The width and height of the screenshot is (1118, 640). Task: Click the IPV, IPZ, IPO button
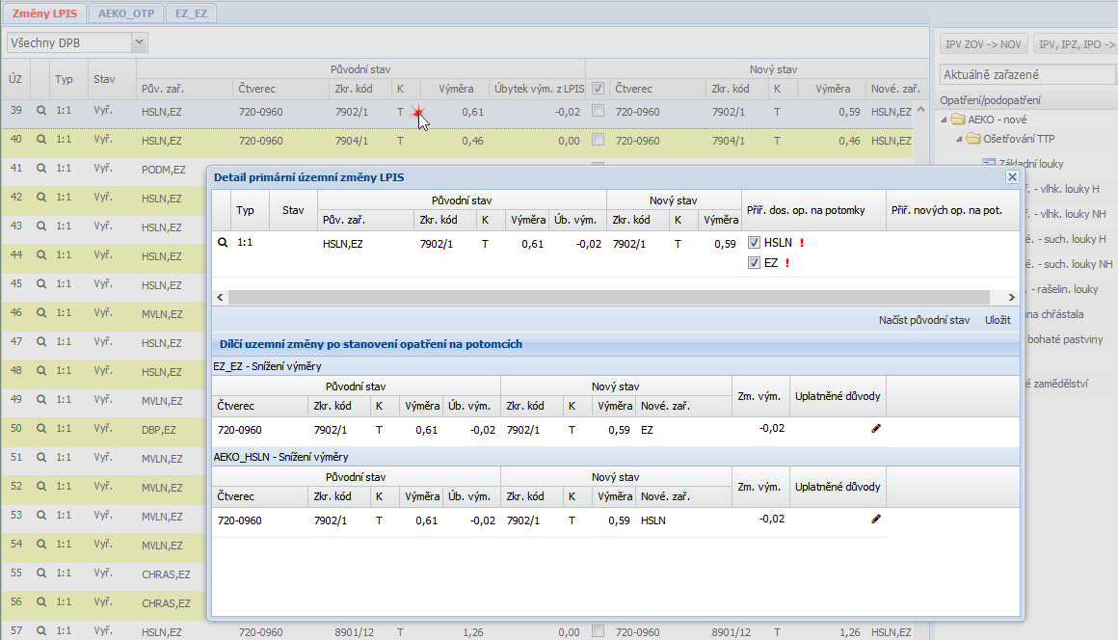pyautogui.click(x=1076, y=44)
